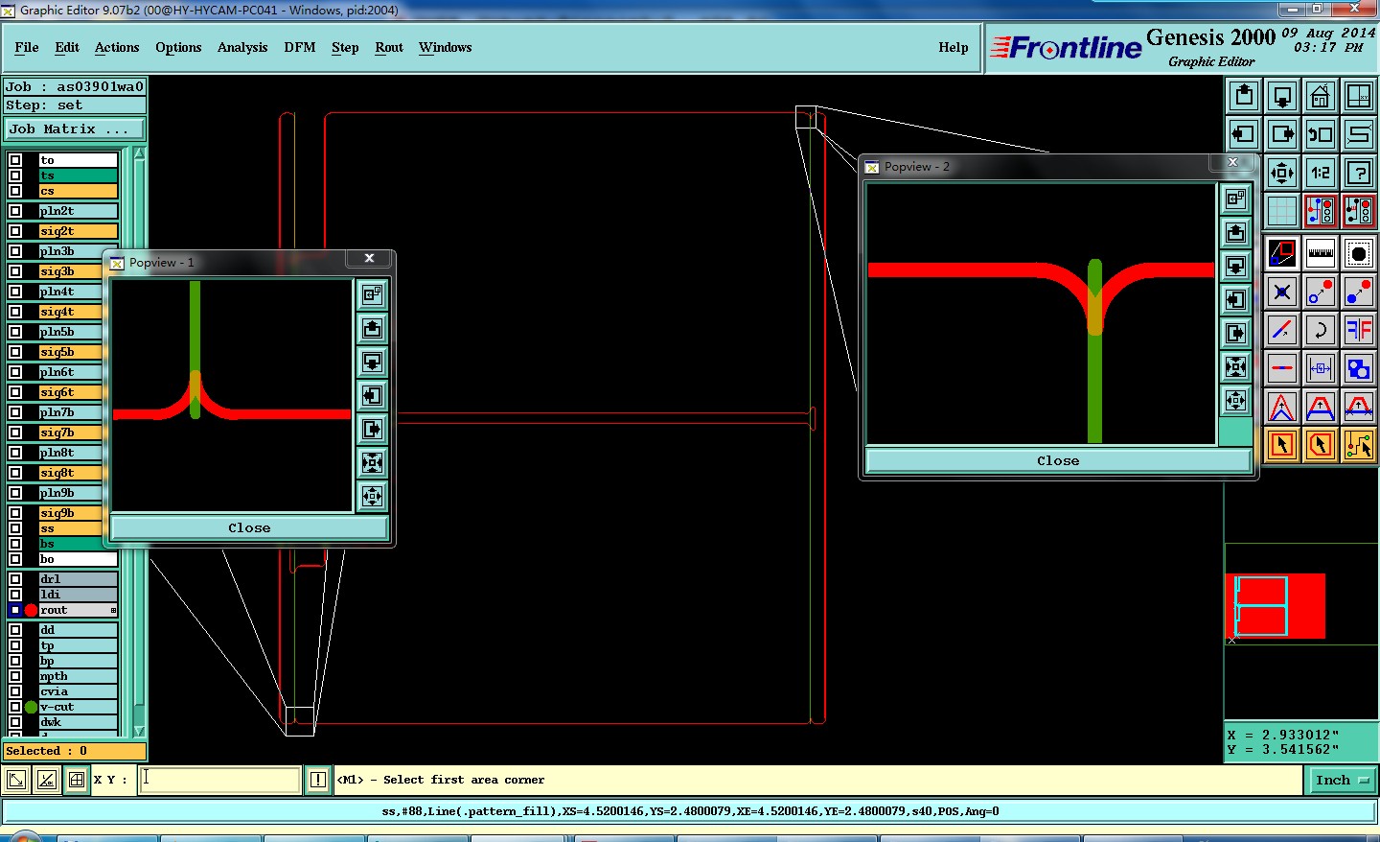Click the pan left icon in main toolbar

click(x=1244, y=134)
